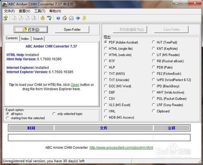This screenshot has height=165, width=203.
Task: Click the 时间 column header
Action: 31,128
